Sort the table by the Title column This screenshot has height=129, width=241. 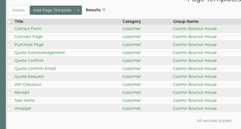pyautogui.click(x=19, y=21)
